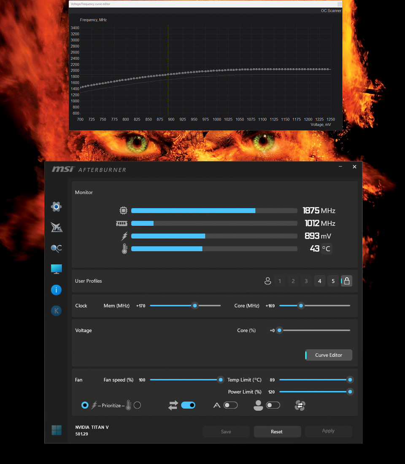
Task: Click the 1875 MHz core clock reading
Action: [x=319, y=210]
